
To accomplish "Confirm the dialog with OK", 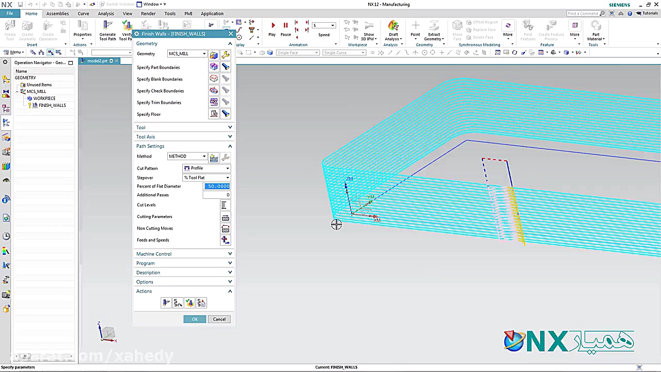I will [195, 319].
